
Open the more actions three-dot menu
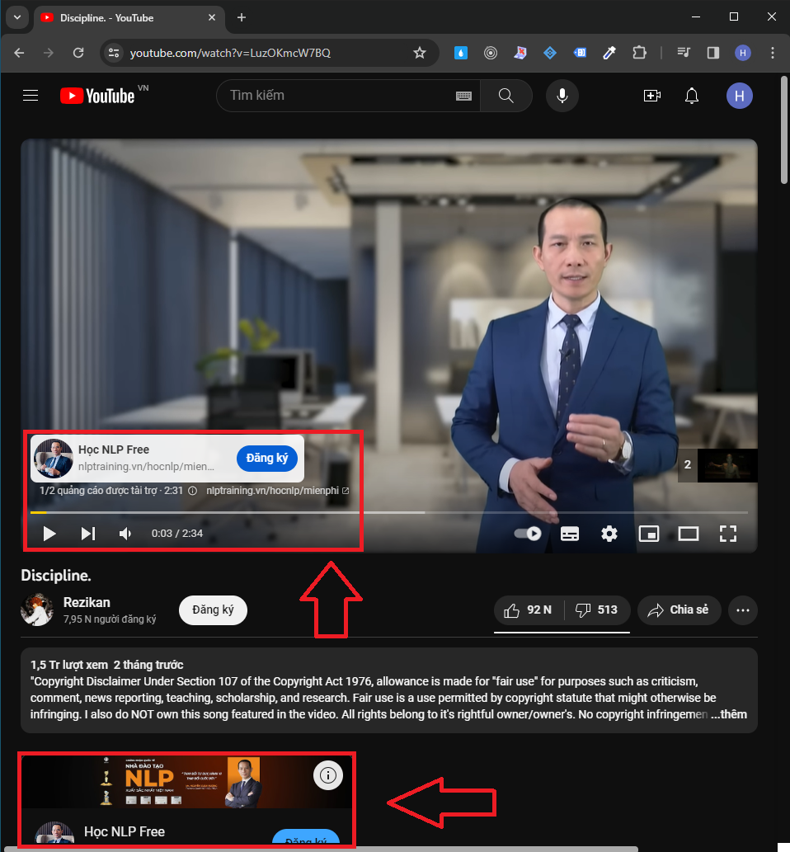(x=742, y=610)
